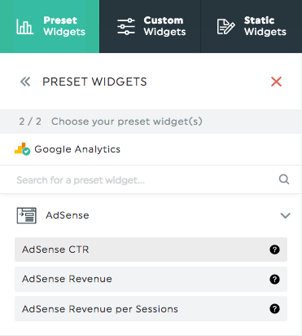Open help for AdSense Revenue widget
Viewport: 302px width, 336px height.
274,279
